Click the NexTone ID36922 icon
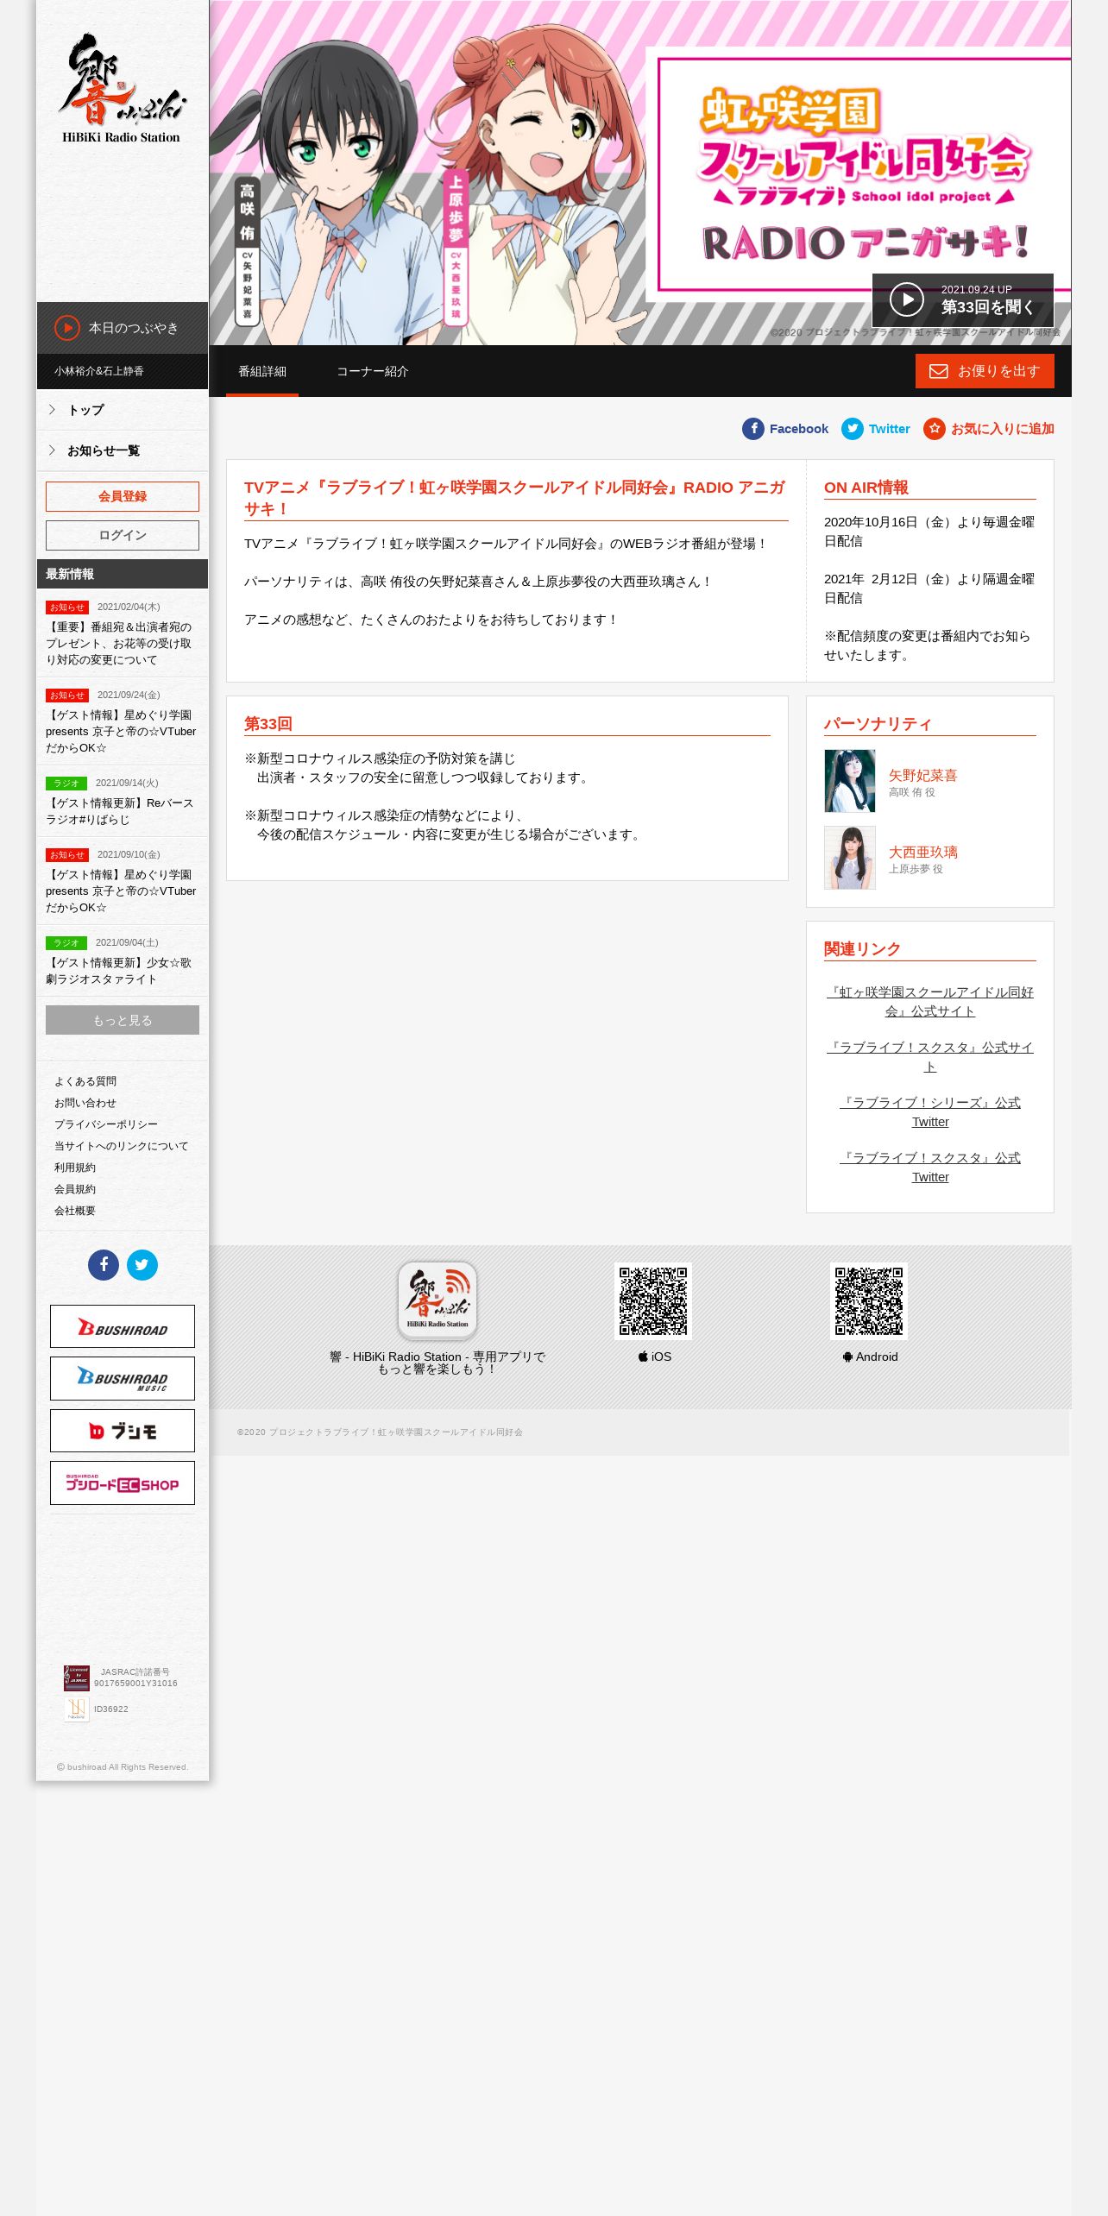This screenshot has width=1108, height=2216. (x=77, y=1709)
